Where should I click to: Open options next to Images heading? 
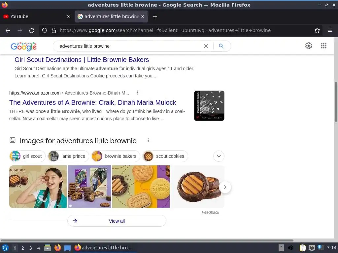tap(148, 140)
